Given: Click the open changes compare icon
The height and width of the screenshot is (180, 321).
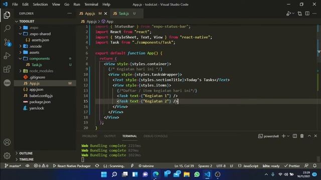Looking at the screenshot, I should (300, 13).
